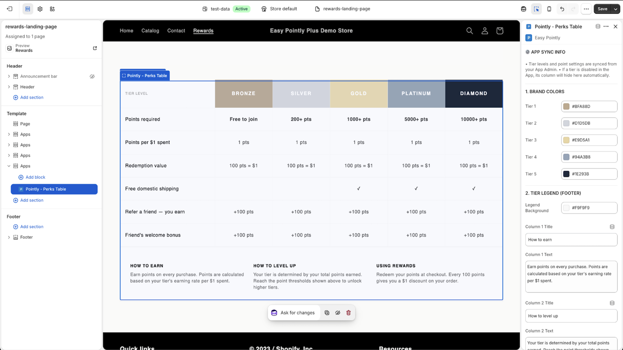Open the test-data theme selector
Image resolution: width=623 pixels, height=350 pixels.
226,9
